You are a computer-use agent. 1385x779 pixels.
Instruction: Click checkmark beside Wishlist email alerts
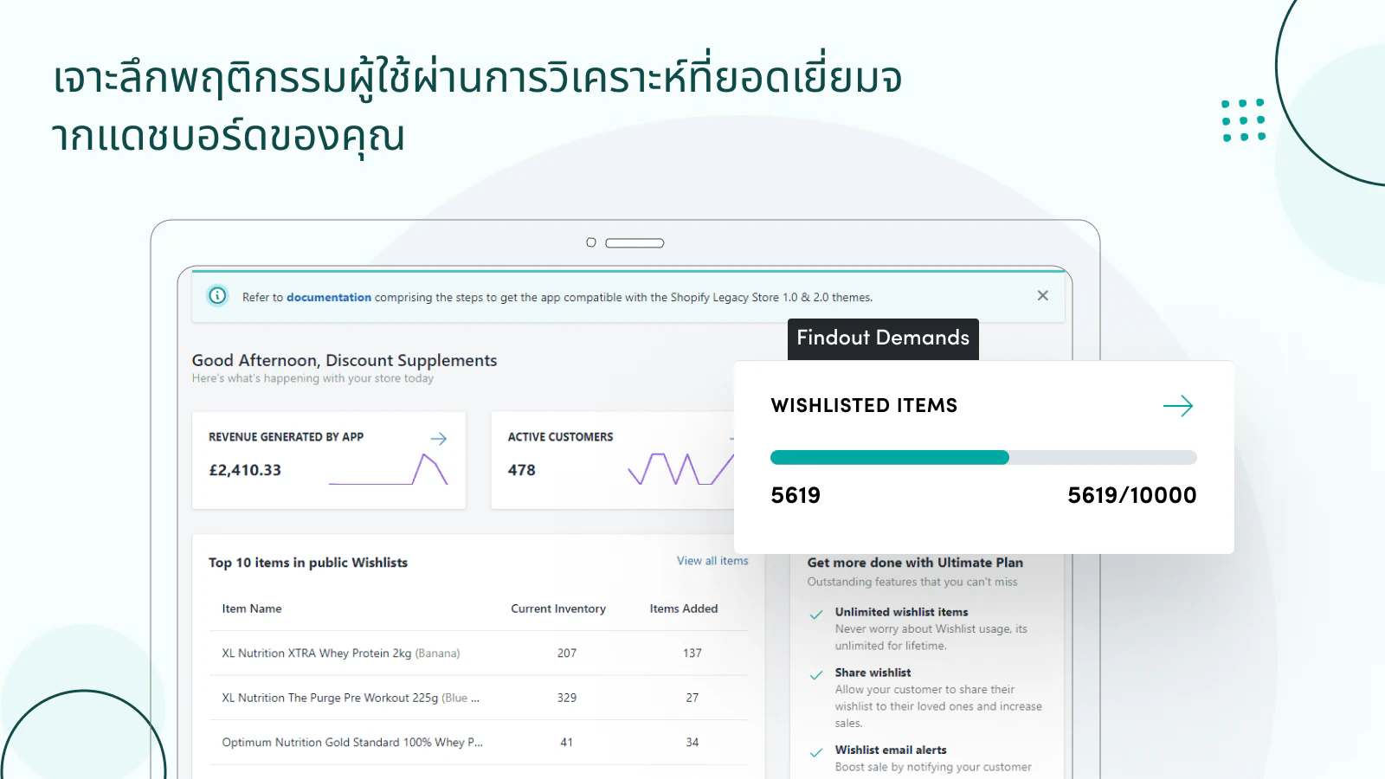tap(815, 753)
